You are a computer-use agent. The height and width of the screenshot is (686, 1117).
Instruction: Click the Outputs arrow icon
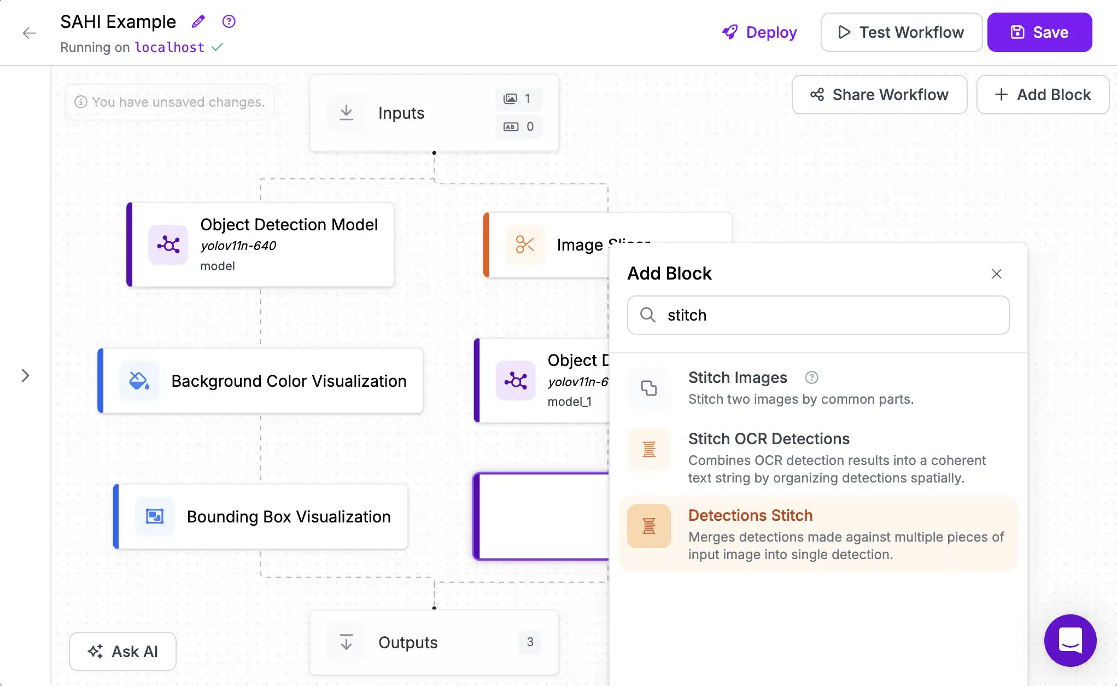pyautogui.click(x=346, y=642)
